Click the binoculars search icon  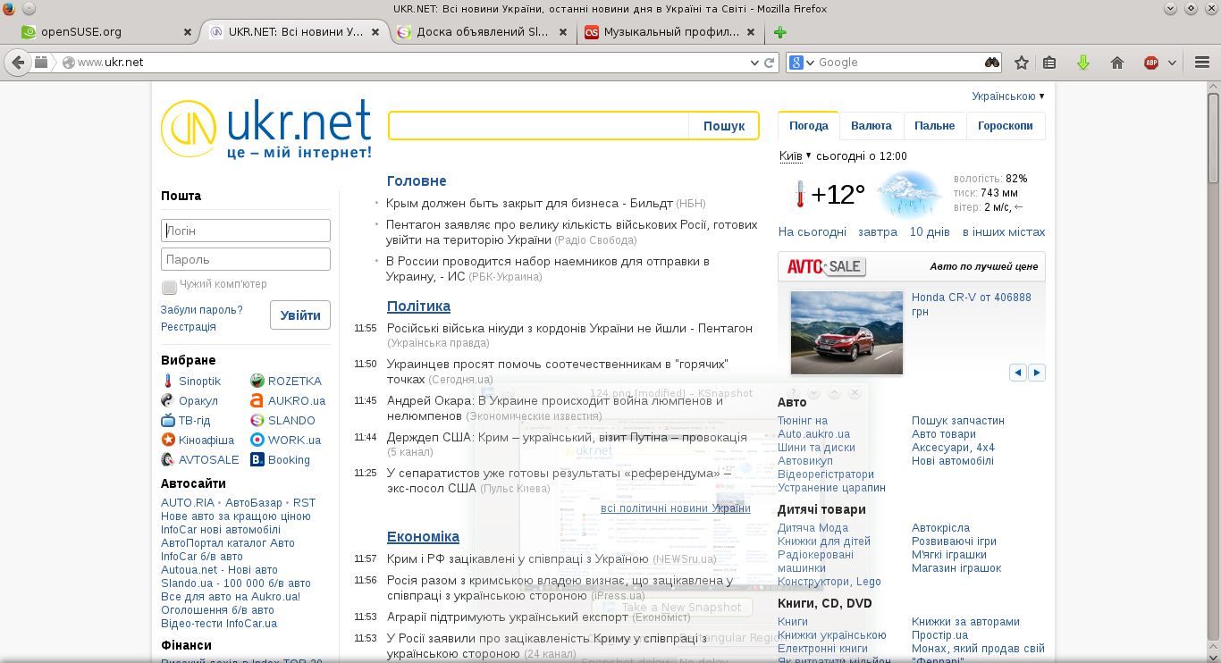992,63
